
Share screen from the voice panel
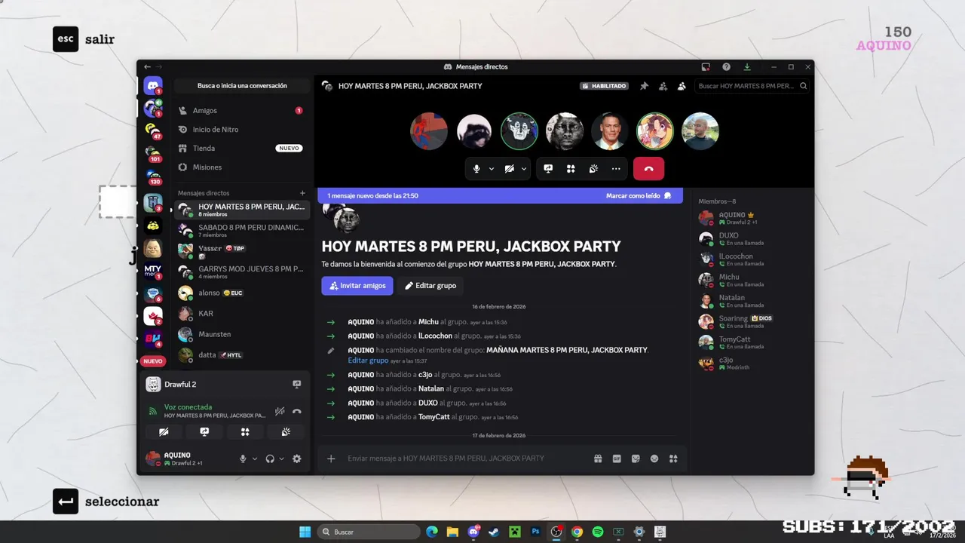pyautogui.click(x=204, y=432)
